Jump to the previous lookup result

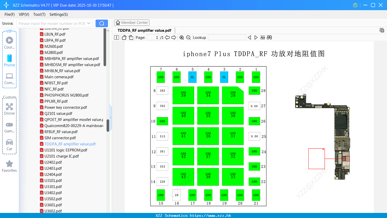(x=249, y=38)
